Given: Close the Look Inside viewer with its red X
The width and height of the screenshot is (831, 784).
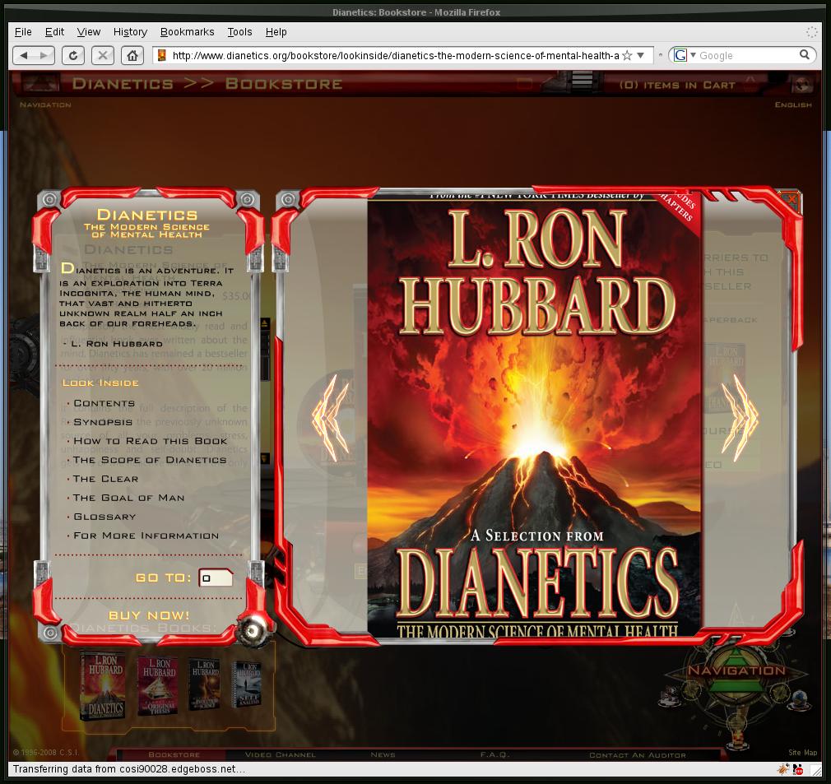Looking at the screenshot, I should pos(791,197).
